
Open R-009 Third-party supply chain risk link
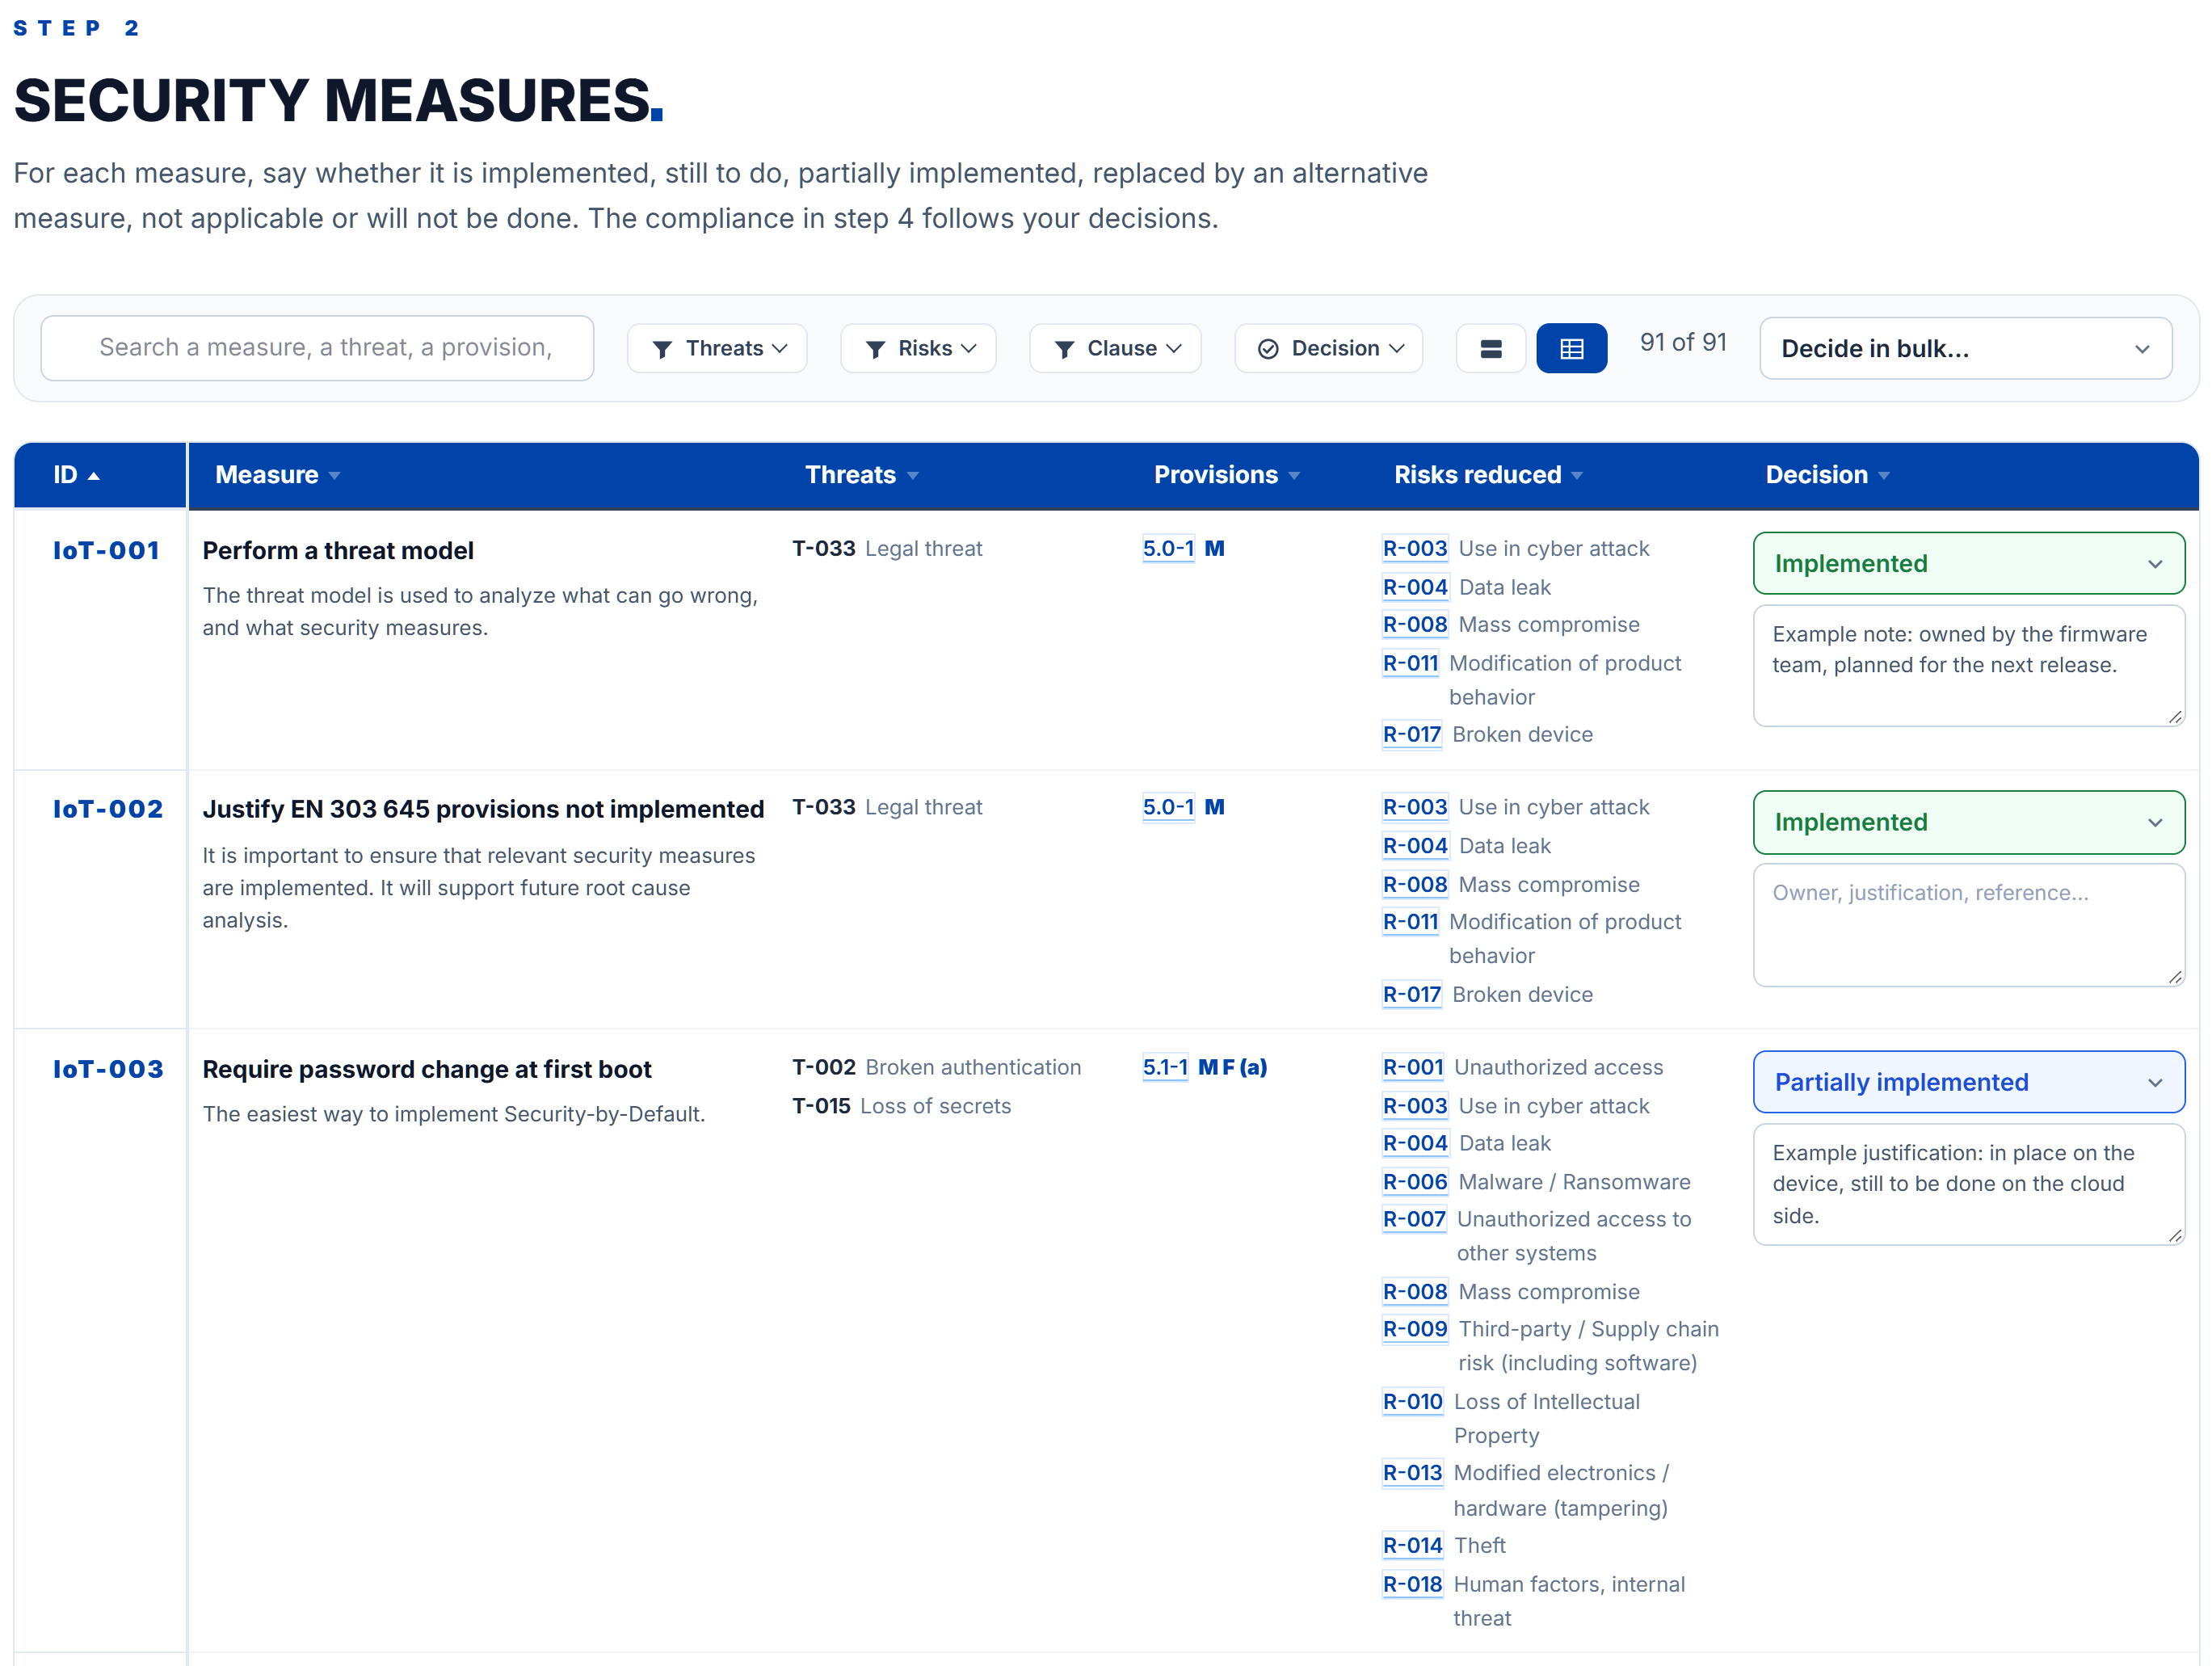coord(1415,1329)
